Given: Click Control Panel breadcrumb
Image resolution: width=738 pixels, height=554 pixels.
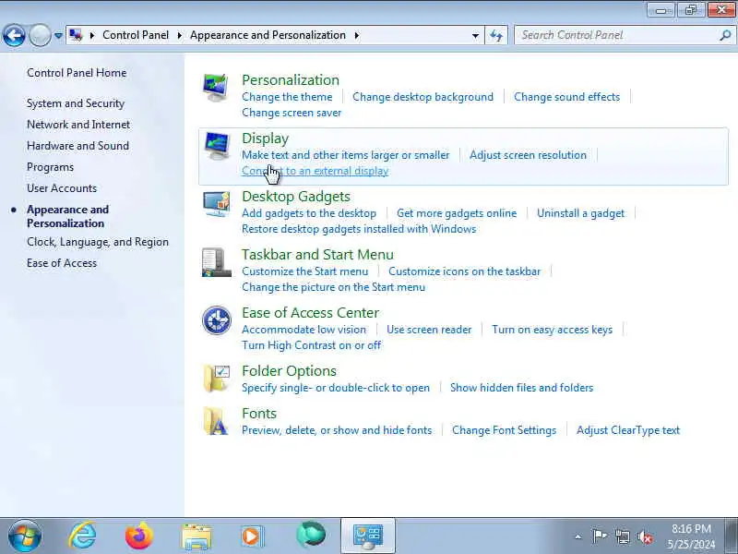Looking at the screenshot, I should click(x=136, y=35).
